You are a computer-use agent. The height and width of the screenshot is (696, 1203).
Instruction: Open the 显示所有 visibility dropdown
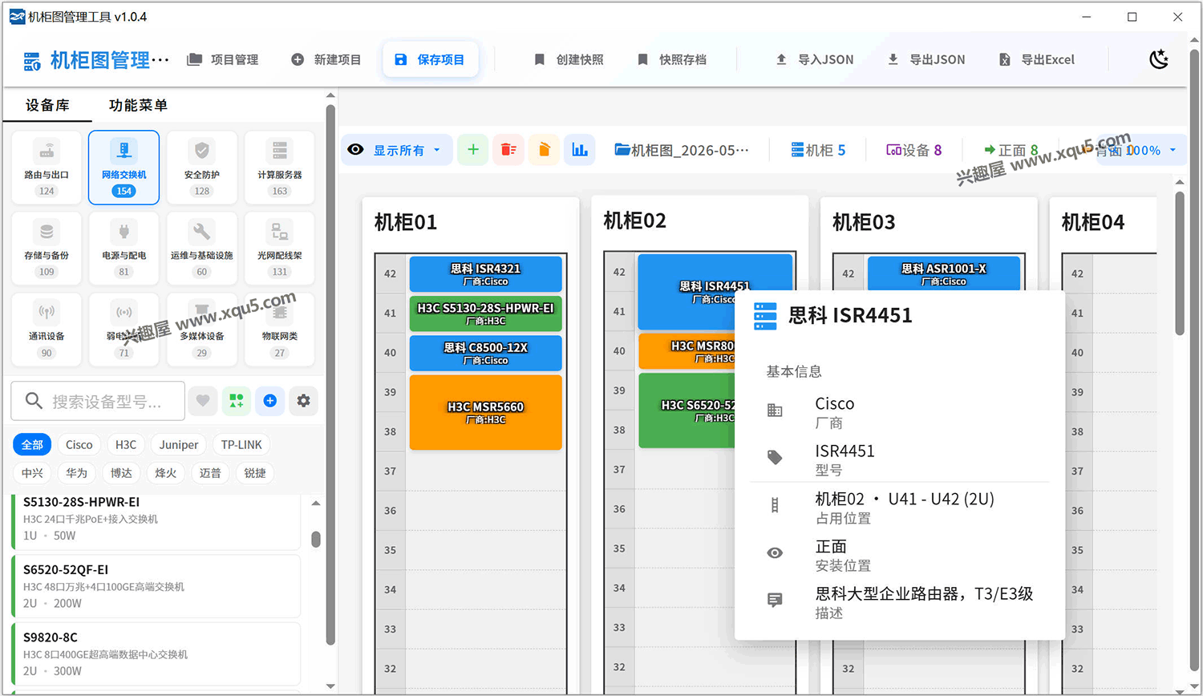tap(396, 150)
